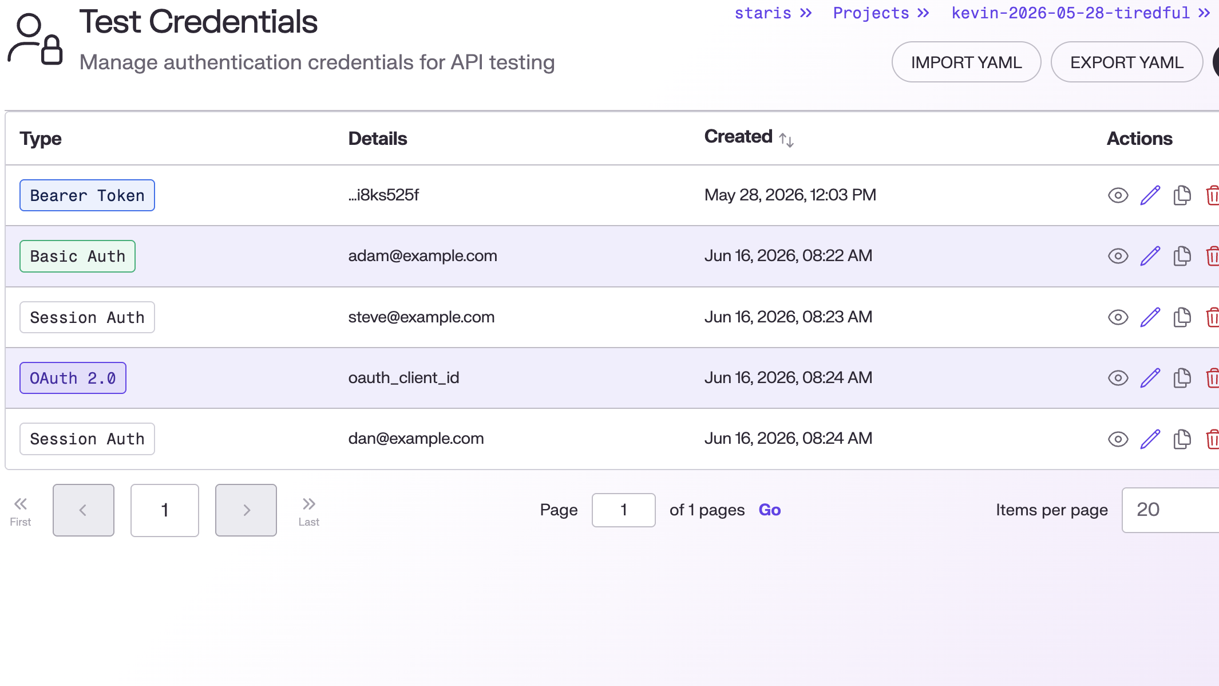Screen dimensions: 1219x686
Task: Select page number 1 button
Action: (165, 510)
